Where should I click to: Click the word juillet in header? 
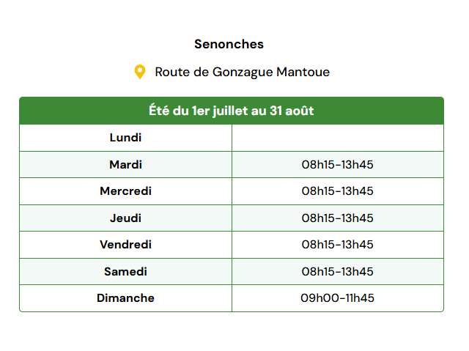click(230, 111)
